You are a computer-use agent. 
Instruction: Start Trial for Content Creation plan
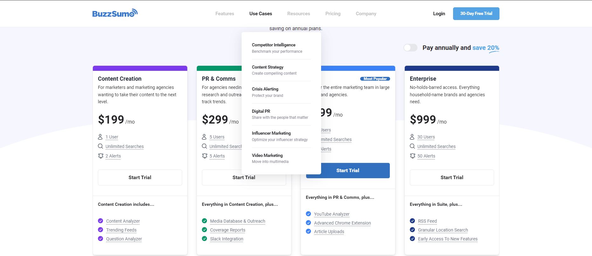[x=140, y=178]
